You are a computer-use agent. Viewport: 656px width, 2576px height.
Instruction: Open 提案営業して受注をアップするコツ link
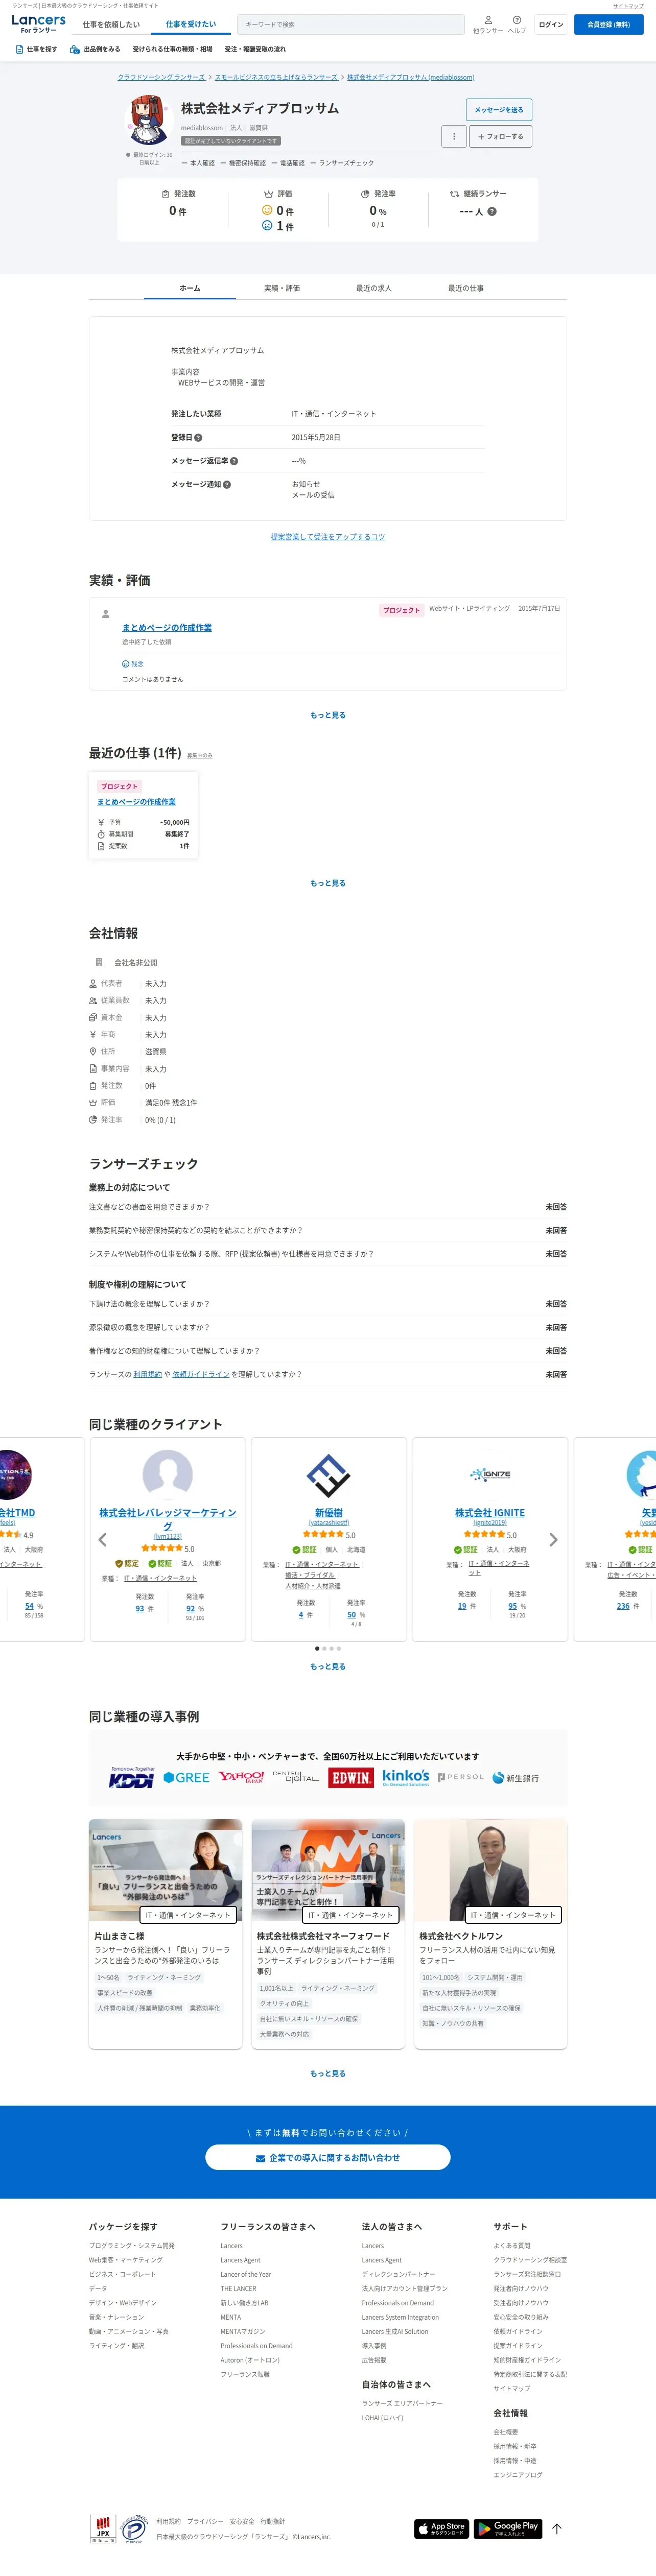[328, 537]
